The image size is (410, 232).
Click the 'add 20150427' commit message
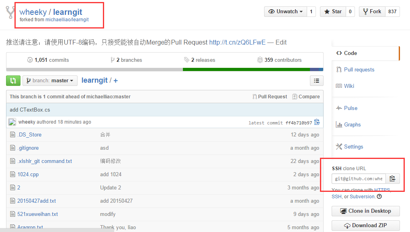pos(116,201)
